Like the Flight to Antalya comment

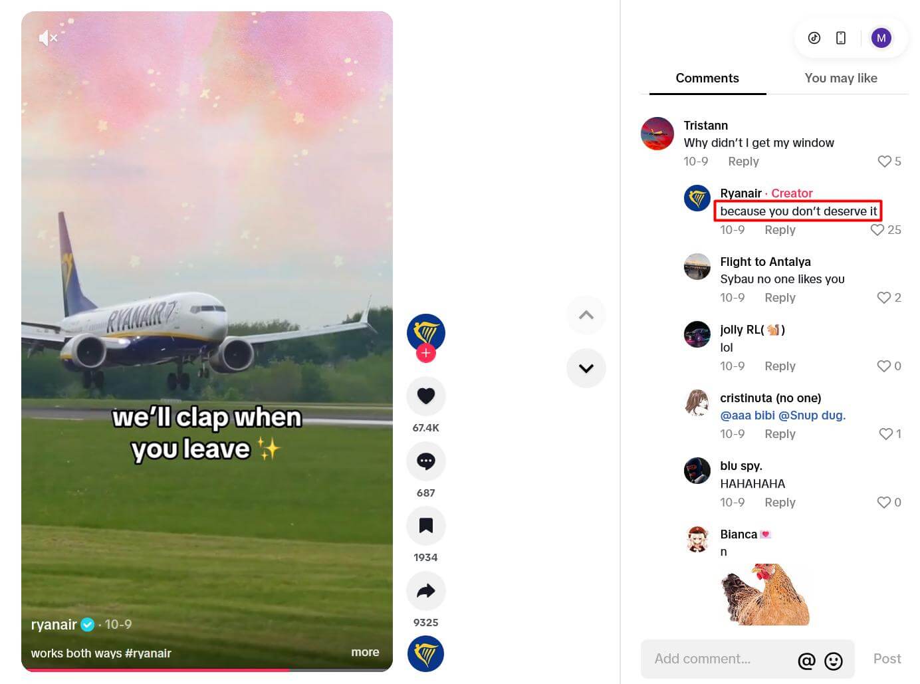883,298
